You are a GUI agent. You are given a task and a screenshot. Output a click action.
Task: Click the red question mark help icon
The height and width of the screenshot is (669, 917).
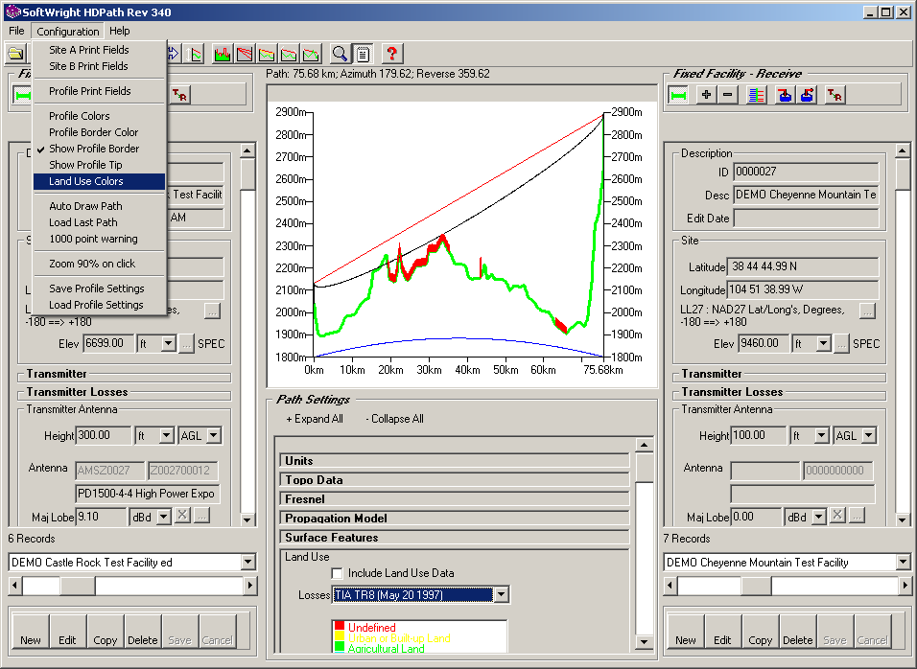391,54
